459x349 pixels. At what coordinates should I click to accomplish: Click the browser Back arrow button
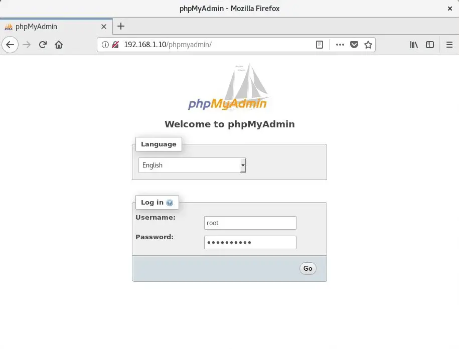click(10, 45)
